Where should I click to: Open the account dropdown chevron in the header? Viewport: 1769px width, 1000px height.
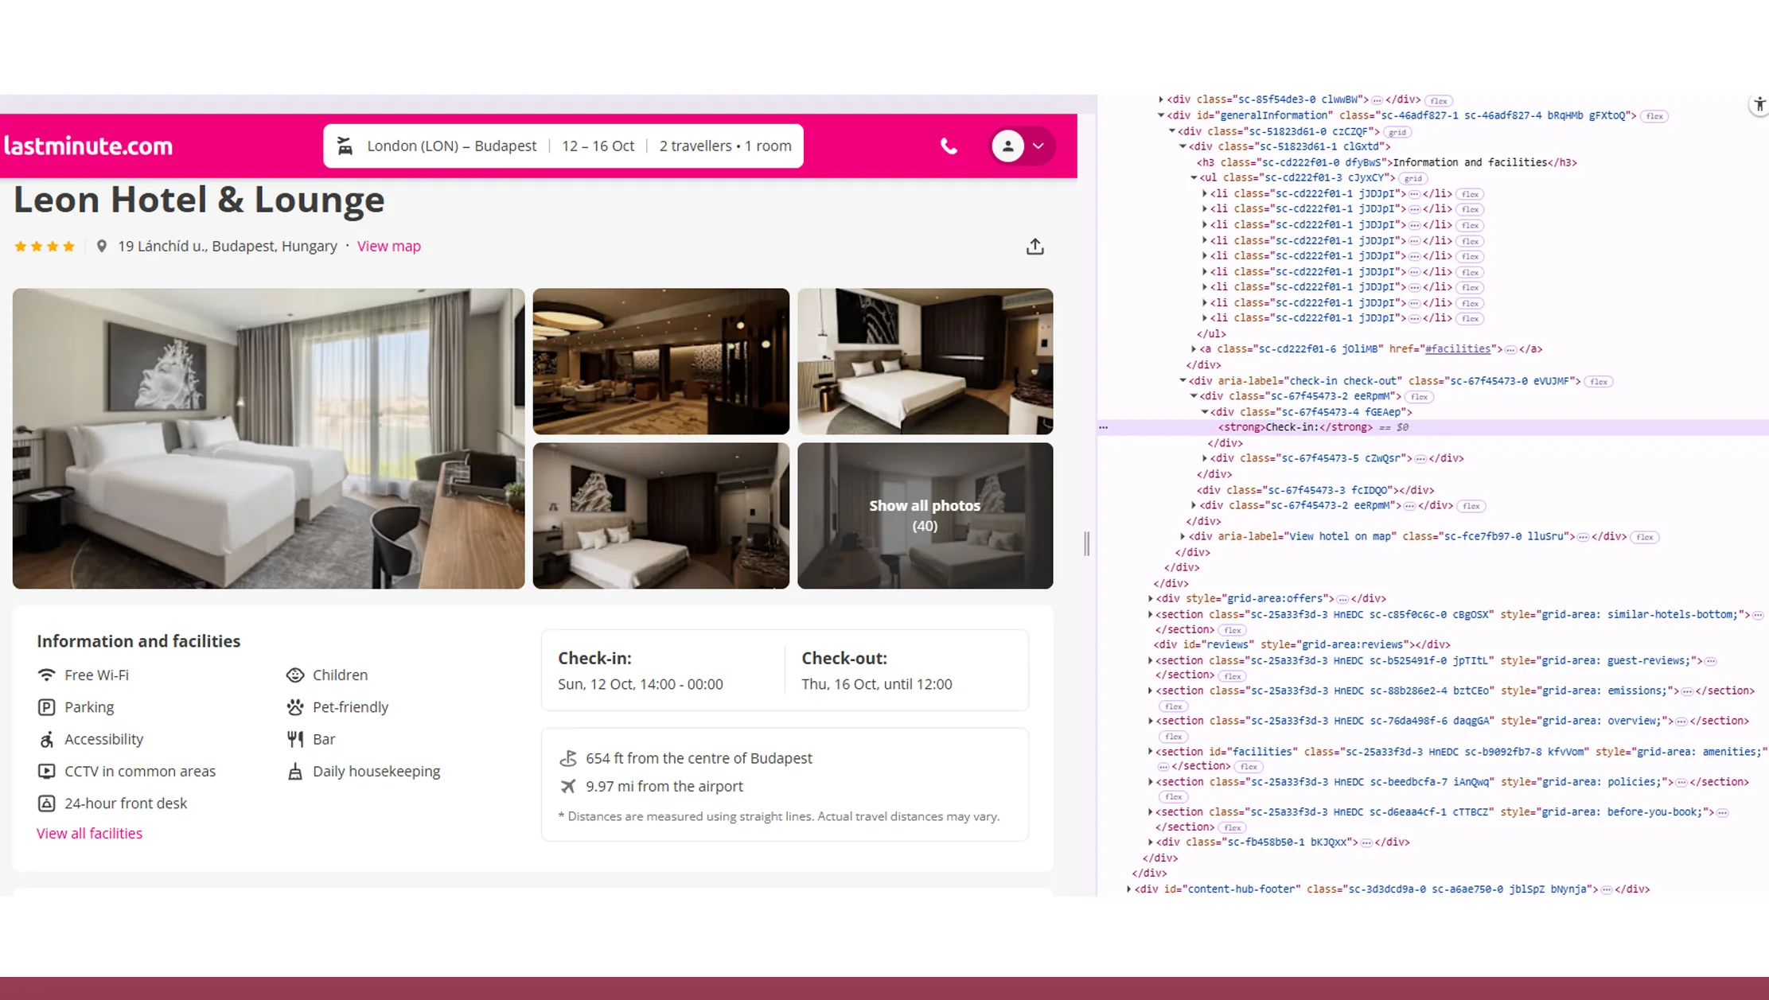(x=1039, y=146)
